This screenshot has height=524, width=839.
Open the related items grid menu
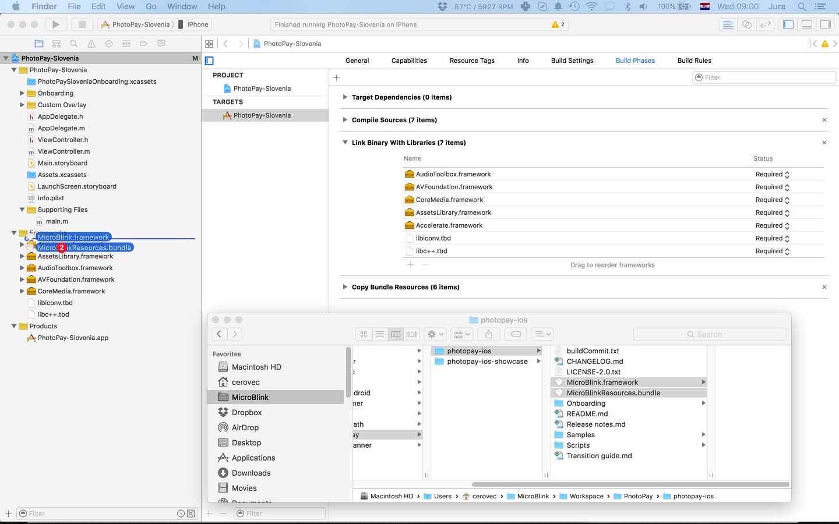tap(209, 44)
